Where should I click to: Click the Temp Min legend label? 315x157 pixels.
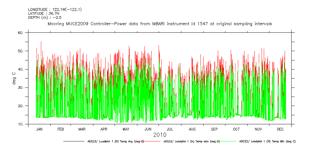267,141
